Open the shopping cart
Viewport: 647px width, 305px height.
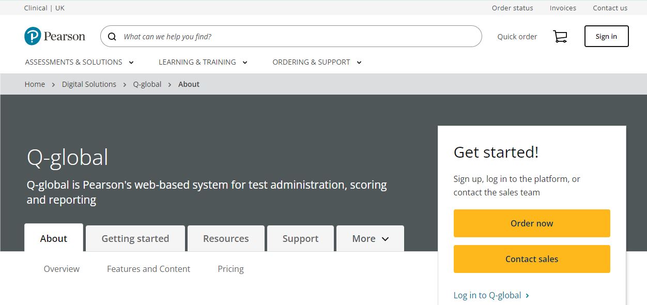click(x=560, y=36)
